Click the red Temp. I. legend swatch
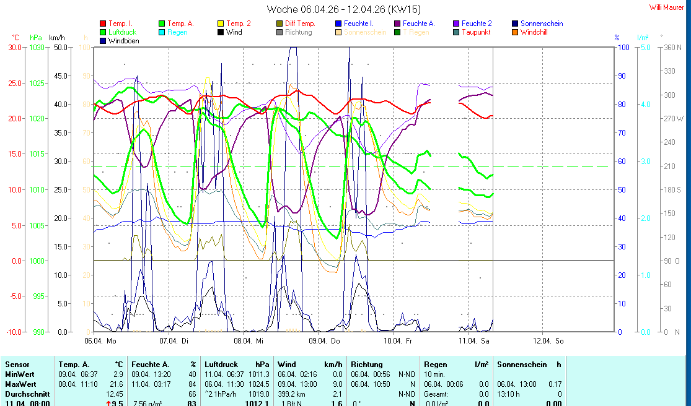This screenshot has height=406, width=691. [x=103, y=24]
